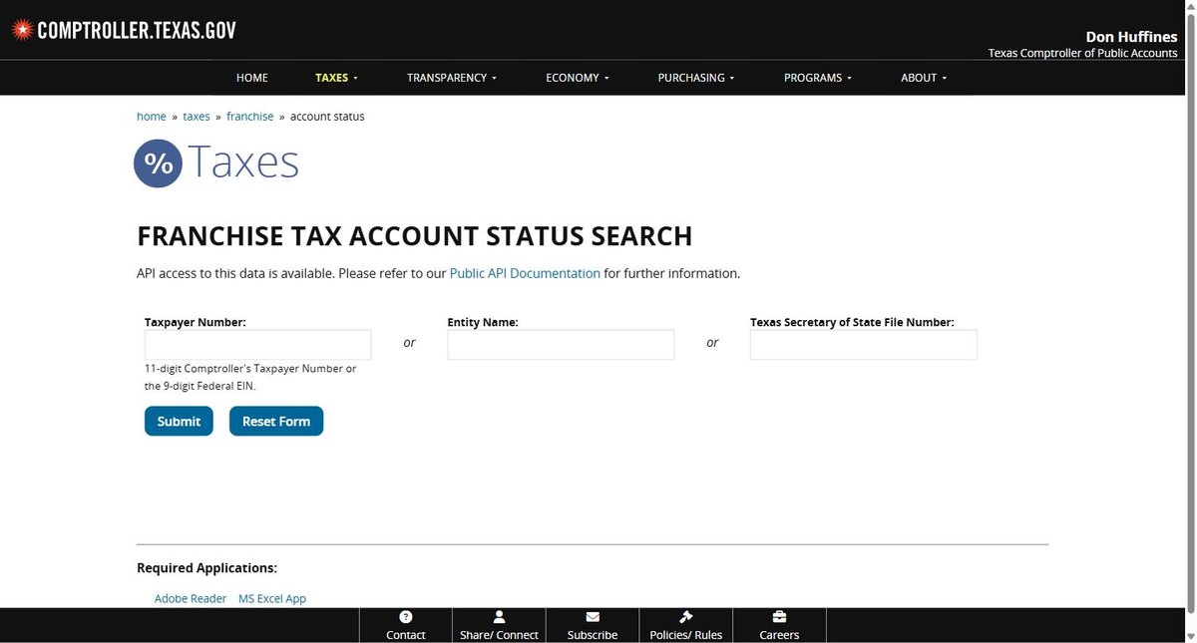Screen dimensions: 1197x643
Task: Open the MS Excel App link
Action: click(x=272, y=599)
